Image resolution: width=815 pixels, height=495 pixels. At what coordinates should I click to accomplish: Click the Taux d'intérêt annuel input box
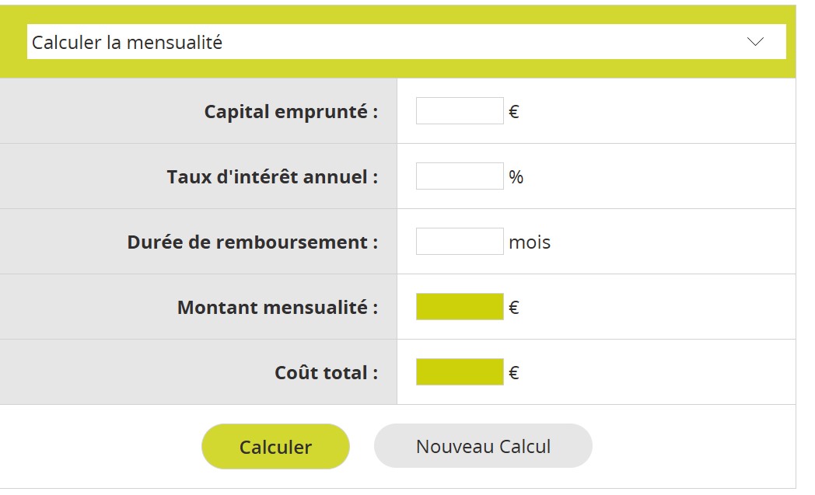pos(460,176)
